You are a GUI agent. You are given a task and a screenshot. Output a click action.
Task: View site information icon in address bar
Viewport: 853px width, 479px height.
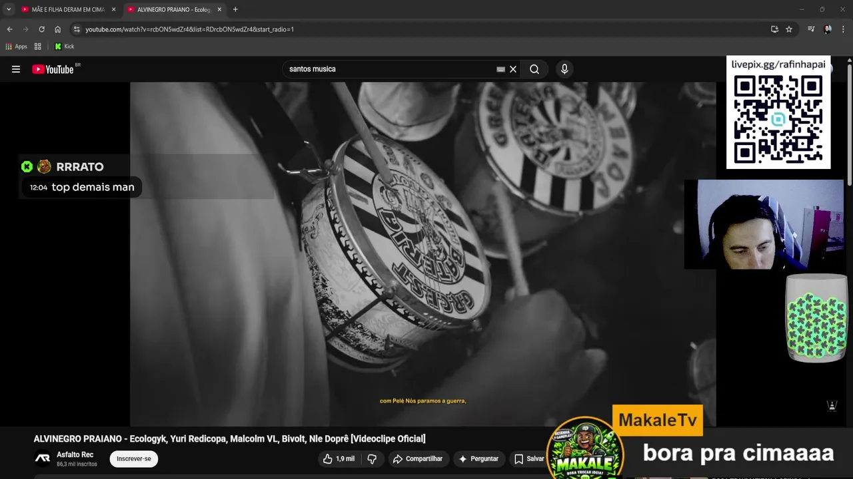coord(77,29)
